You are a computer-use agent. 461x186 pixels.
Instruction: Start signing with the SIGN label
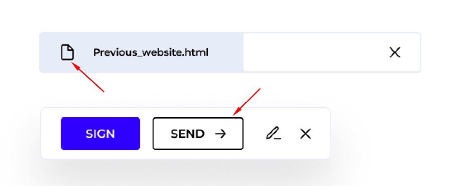[100, 134]
